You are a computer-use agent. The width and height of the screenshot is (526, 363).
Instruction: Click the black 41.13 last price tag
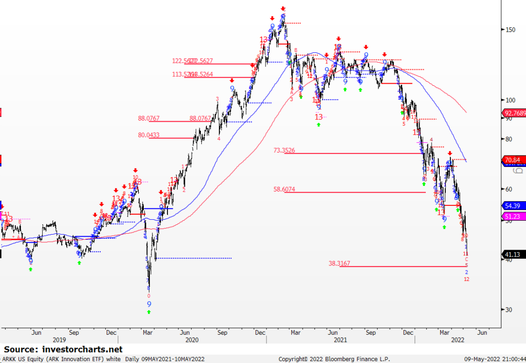point(514,254)
